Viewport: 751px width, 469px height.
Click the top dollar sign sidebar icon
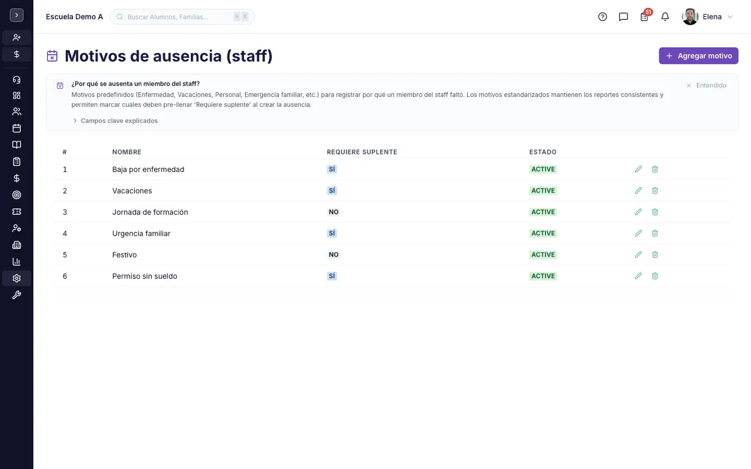(17, 54)
